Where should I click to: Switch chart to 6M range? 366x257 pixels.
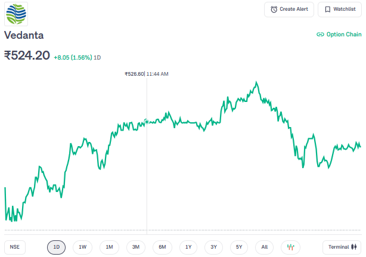click(162, 247)
